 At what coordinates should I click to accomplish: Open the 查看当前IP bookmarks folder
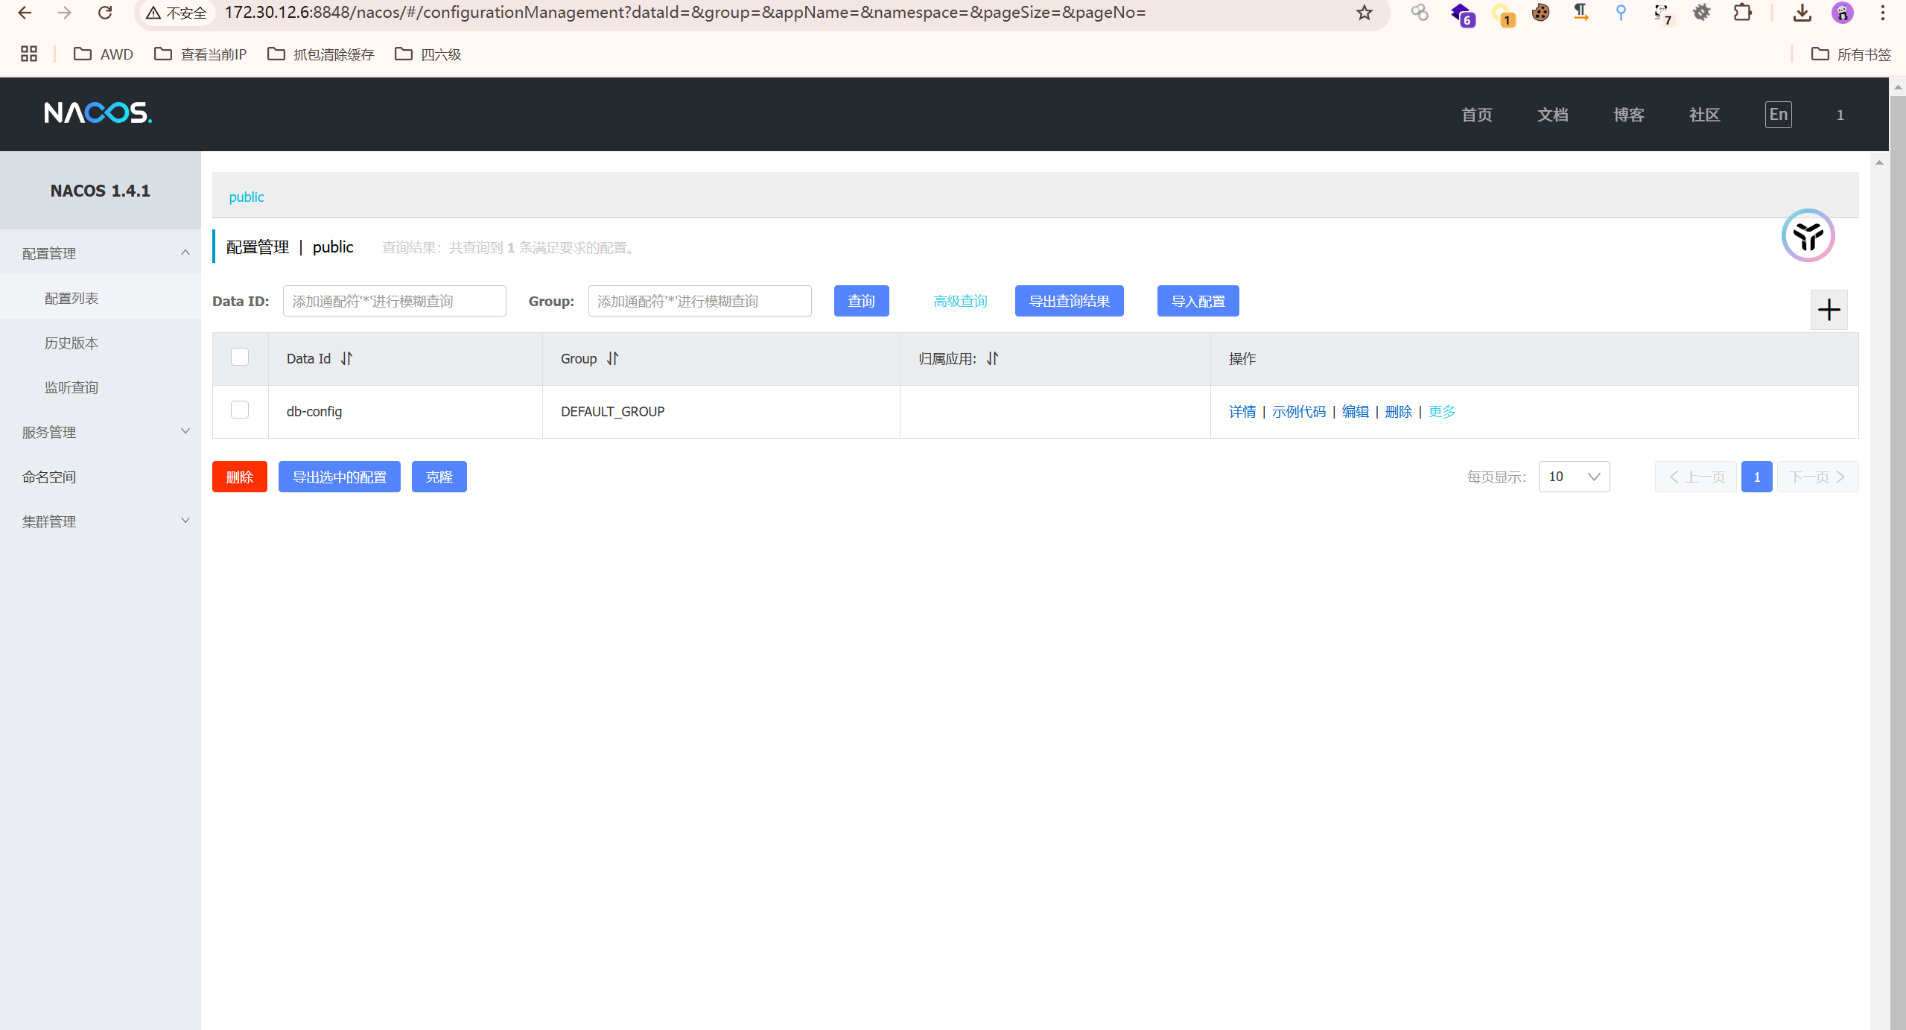tap(200, 54)
